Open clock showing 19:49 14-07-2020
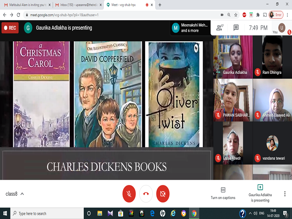The image size is (292, 219). [x=273, y=214]
